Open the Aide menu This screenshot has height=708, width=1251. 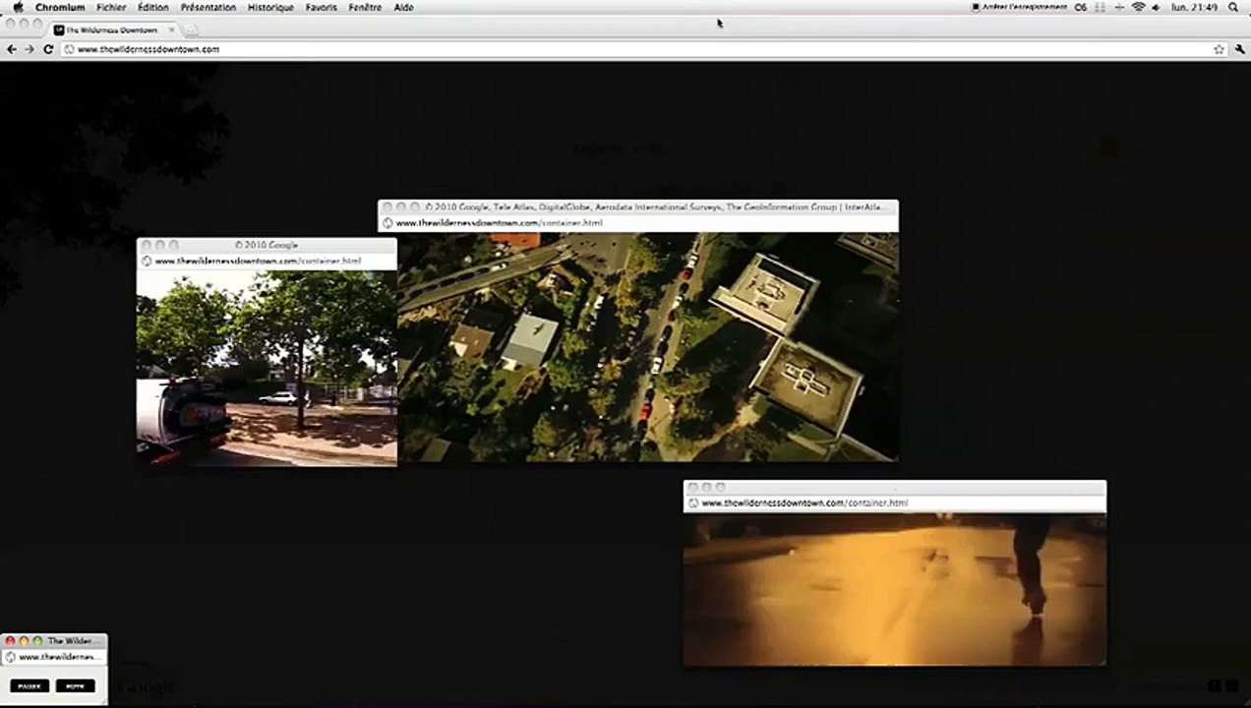click(403, 7)
